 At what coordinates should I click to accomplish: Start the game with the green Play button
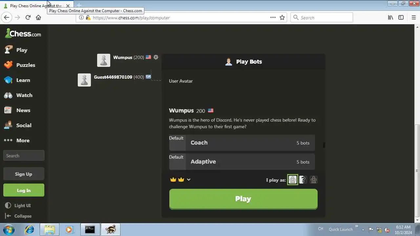point(243,199)
